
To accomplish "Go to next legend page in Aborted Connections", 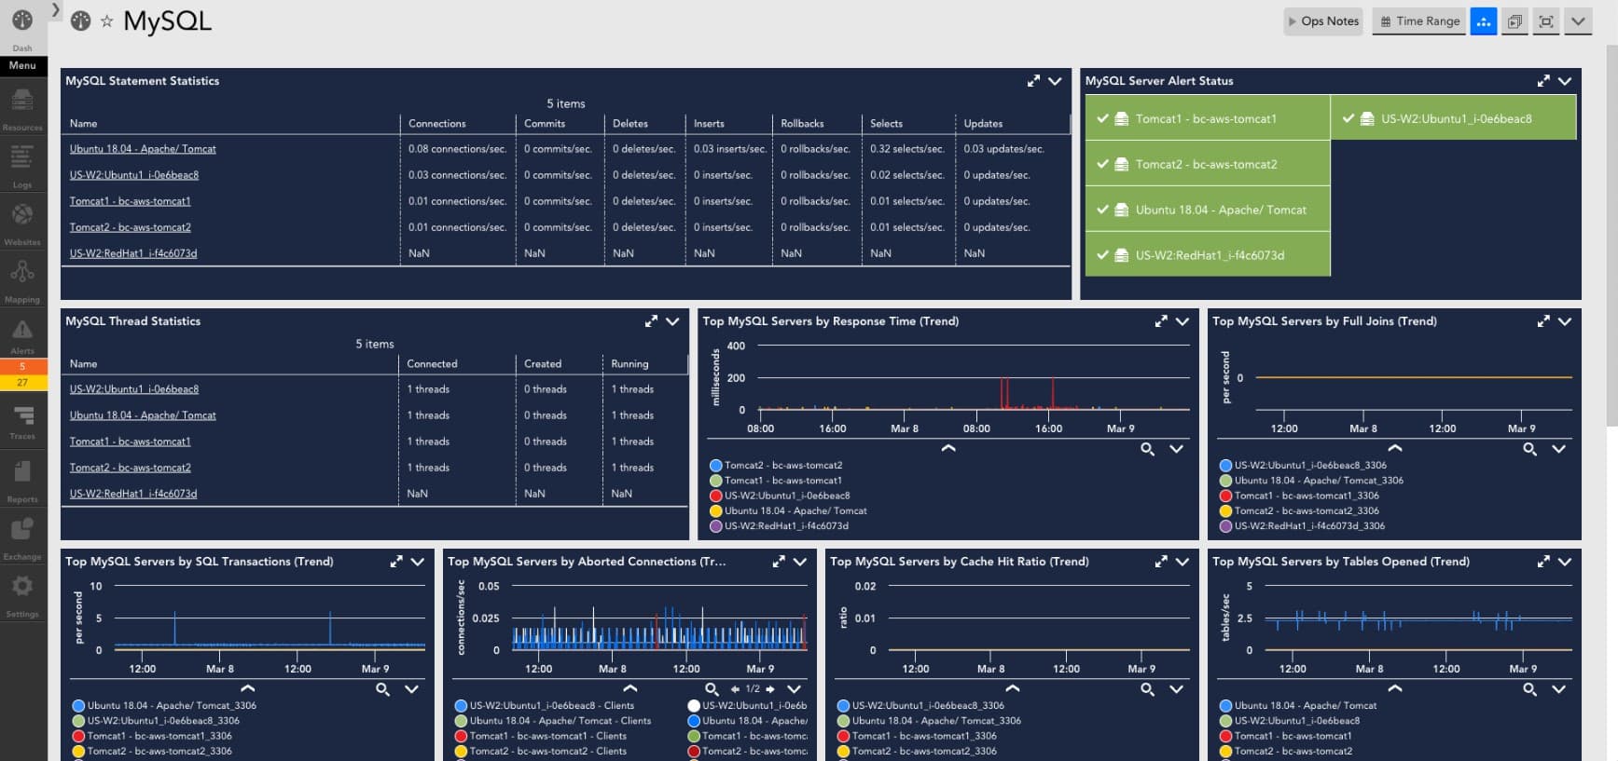I will tap(770, 689).
